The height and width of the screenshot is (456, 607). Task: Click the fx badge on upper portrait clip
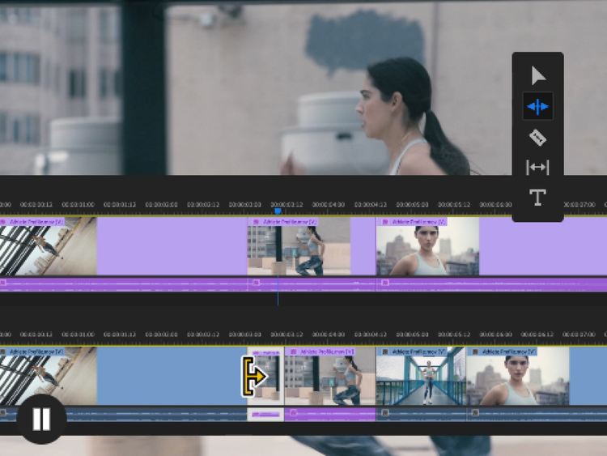pyautogui.click(x=384, y=222)
